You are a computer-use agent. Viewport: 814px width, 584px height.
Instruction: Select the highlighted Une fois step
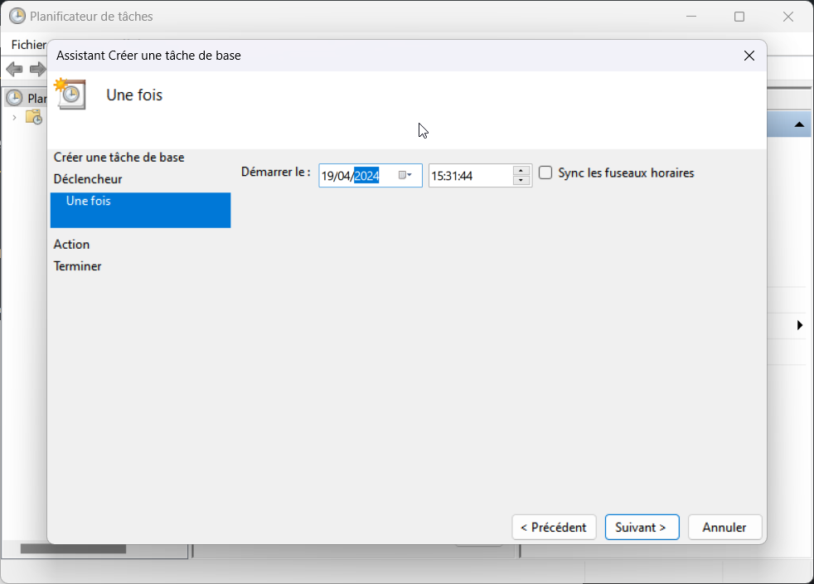click(140, 210)
